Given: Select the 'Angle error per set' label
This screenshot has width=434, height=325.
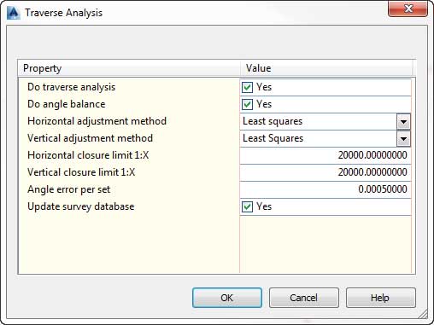Looking at the screenshot, I should [x=68, y=189].
